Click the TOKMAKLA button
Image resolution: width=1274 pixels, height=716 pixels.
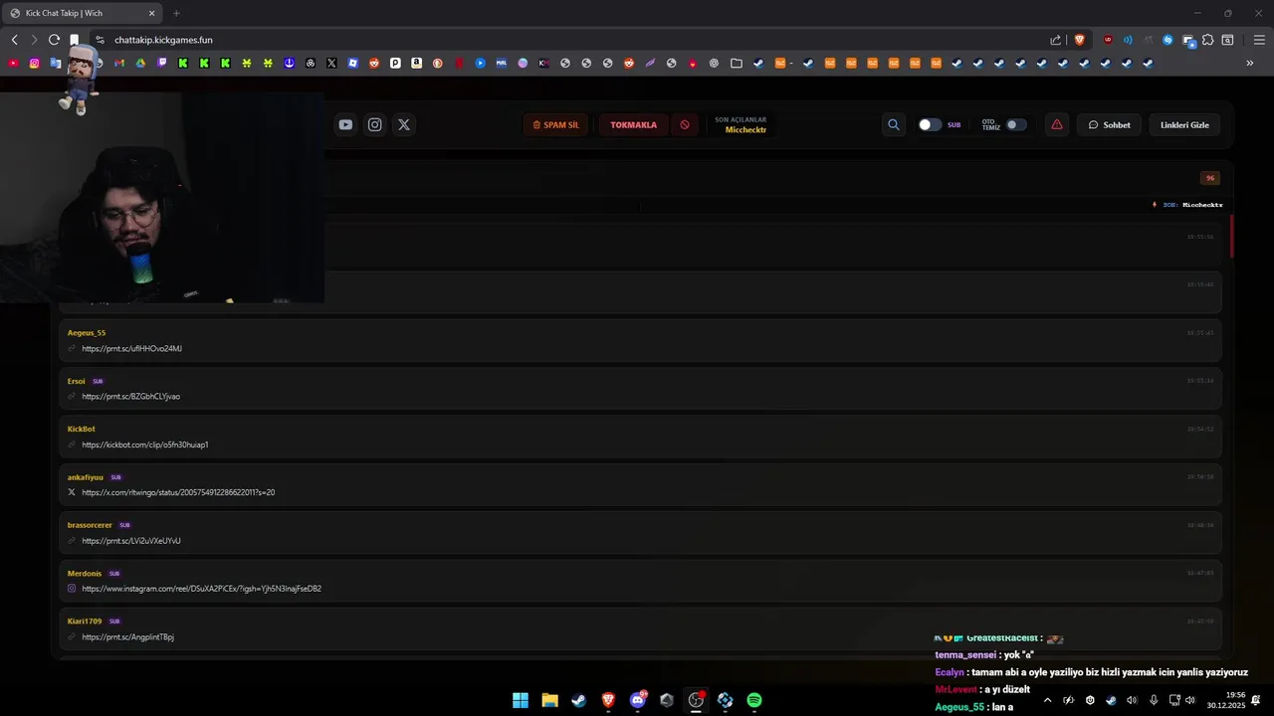[633, 125]
